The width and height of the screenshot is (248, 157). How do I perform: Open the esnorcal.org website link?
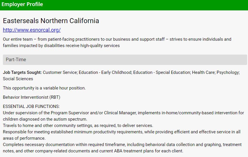32,30
